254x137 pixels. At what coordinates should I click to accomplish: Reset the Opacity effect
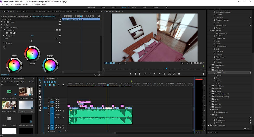click(x=60, y=25)
